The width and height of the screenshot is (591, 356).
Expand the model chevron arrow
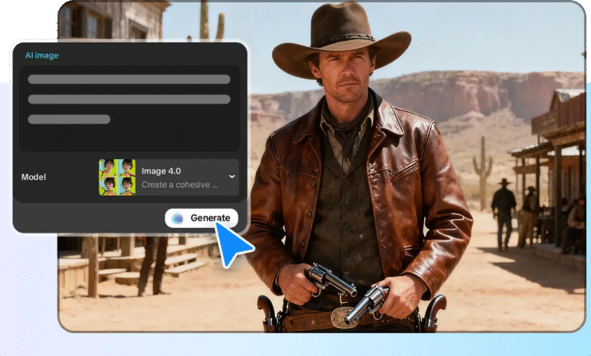pos(232,177)
